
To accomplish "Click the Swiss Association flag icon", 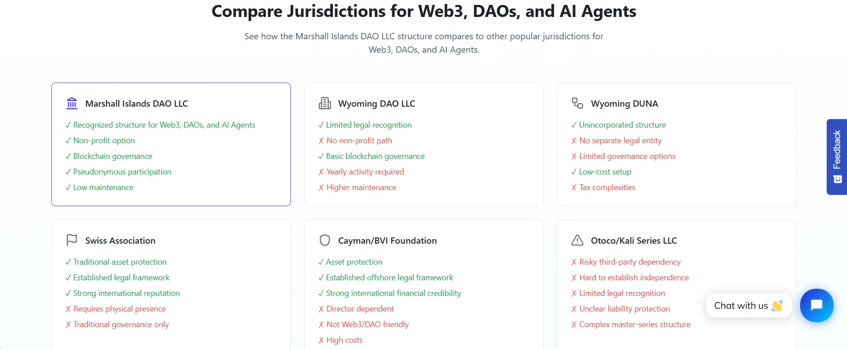I will [x=72, y=240].
